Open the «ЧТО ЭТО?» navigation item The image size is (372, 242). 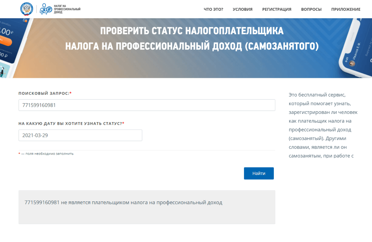[x=213, y=9]
